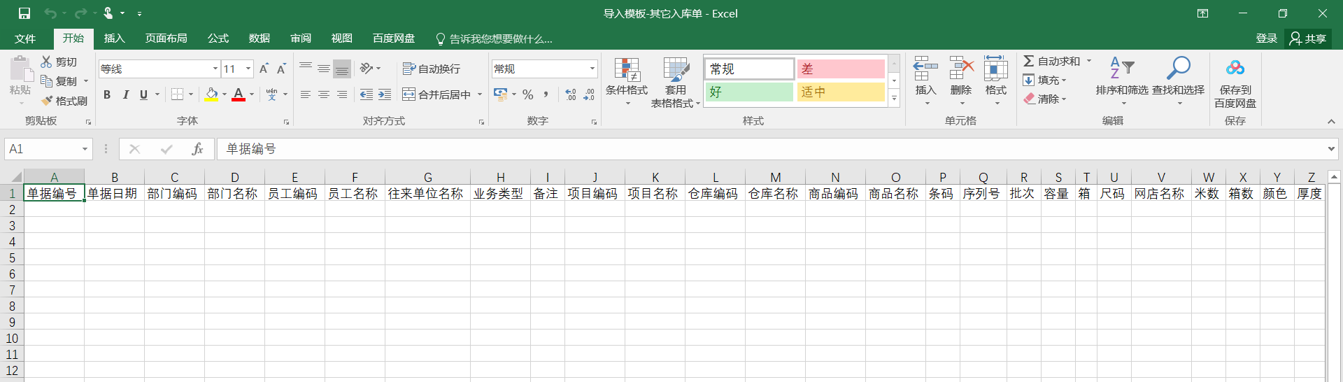The width and height of the screenshot is (1343, 382).
Task: Switch to the Insert (插入) tab
Action: [115, 38]
